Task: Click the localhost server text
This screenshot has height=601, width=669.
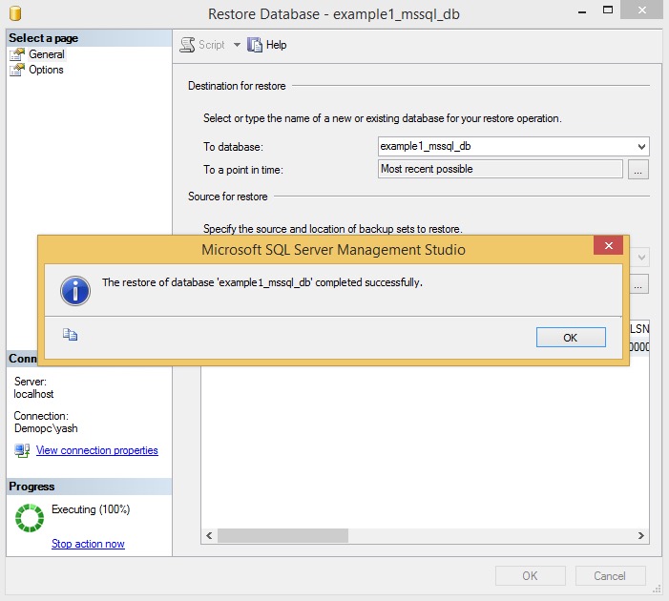Action: point(33,394)
